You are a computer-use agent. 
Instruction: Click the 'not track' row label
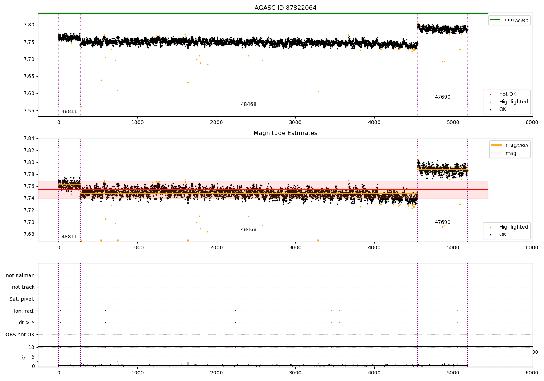click(x=23, y=287)
